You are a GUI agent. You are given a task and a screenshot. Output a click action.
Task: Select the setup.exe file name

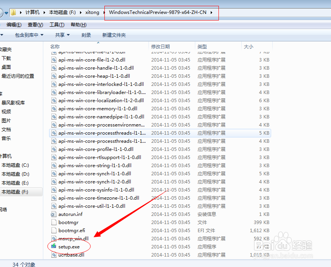[x=69, y=247]
